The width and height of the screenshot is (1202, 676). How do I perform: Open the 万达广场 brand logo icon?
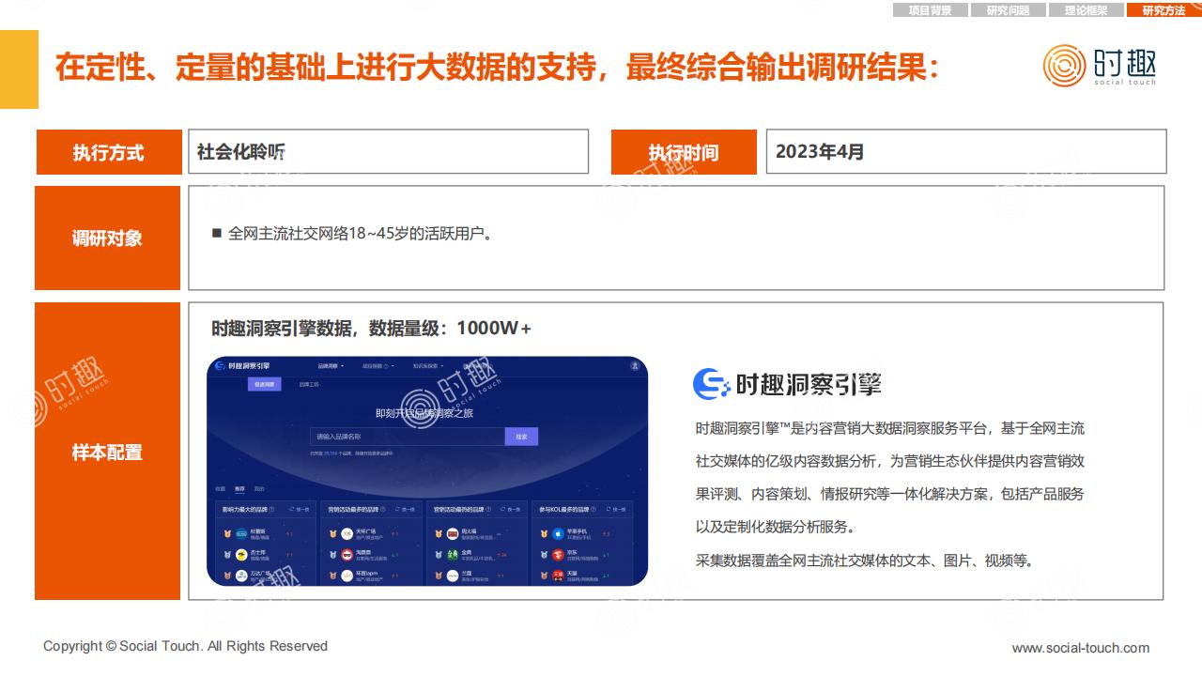[x=241, y=576]
